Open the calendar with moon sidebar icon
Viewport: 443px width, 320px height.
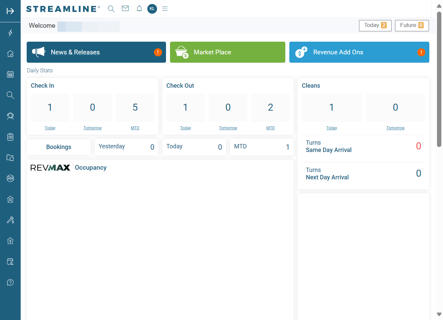tap(10, 262)
